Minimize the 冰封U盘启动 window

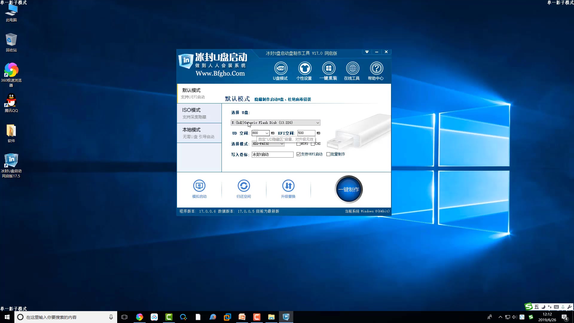click(x=377, y=52)
